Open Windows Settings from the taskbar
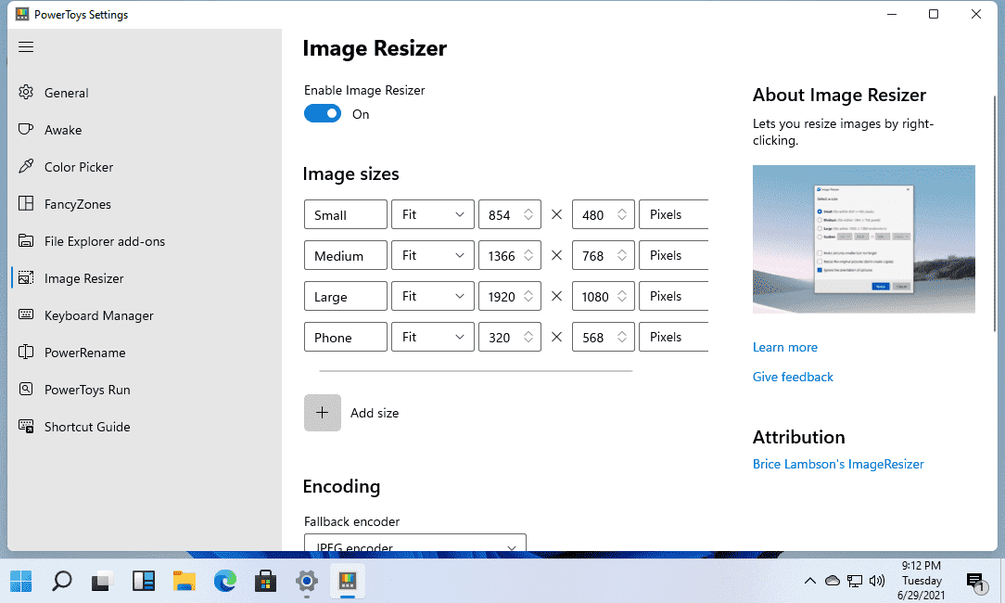Screen dimensions: 1005x603 pos(306,581)
